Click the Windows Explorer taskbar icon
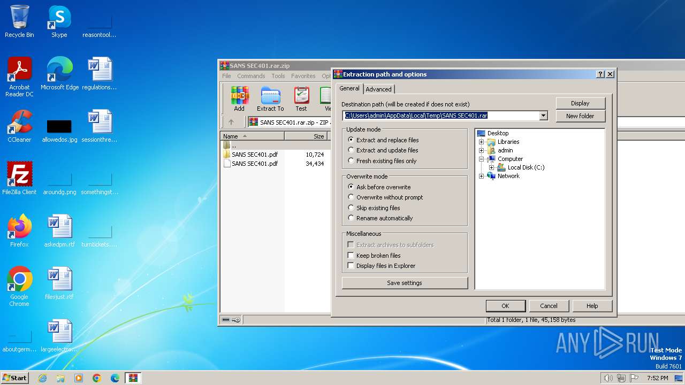Viewport: 685px width, 385px height. tap(60, 378)
